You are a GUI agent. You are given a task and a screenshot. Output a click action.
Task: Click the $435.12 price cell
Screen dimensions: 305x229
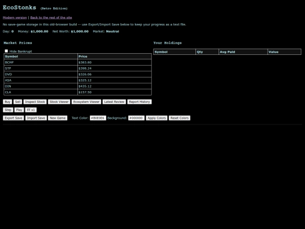click(114, 87)
